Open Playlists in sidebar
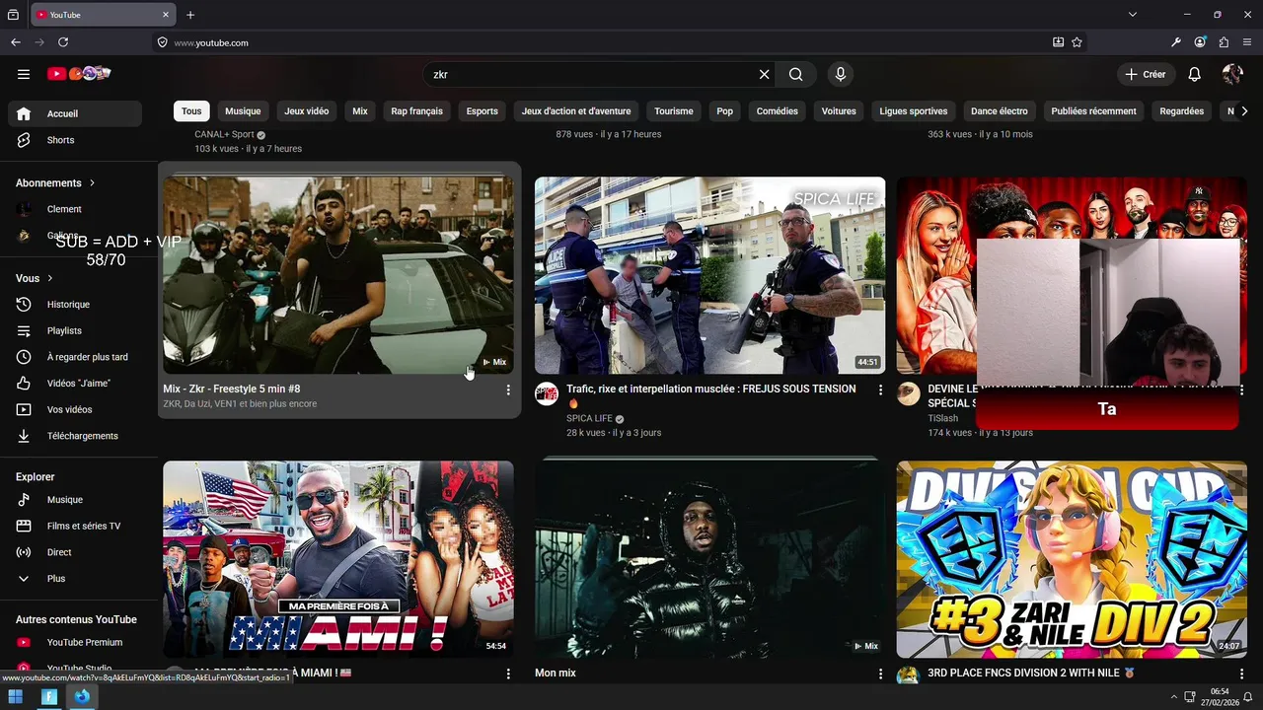Screen dimensions: 1263x710 (75, 330)
